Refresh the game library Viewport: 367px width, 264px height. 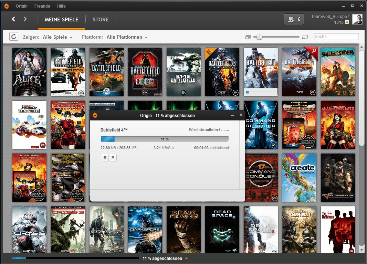[13, 37]
